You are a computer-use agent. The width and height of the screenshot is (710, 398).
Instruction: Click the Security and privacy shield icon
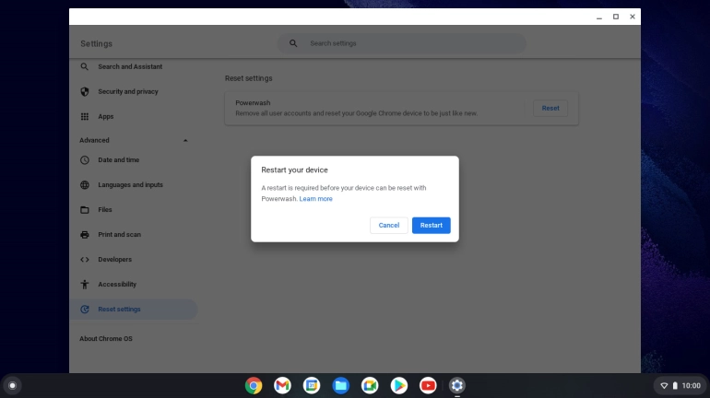coord(85,92)
